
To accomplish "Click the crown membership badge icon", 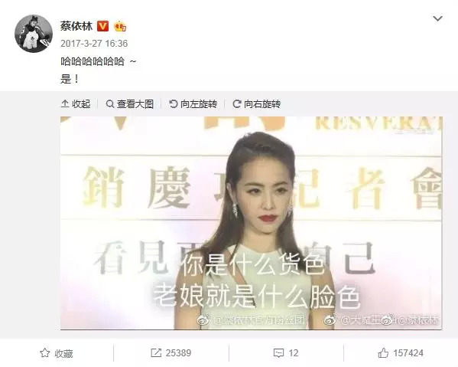I will coord(120,26).
